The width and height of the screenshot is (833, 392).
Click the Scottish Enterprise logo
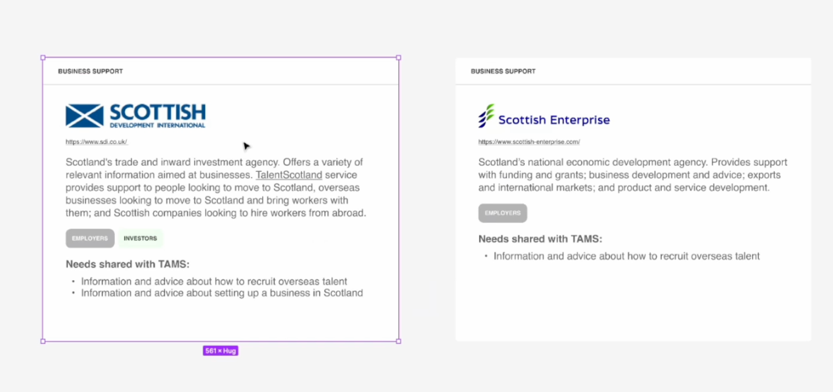[x=544, y=116]
